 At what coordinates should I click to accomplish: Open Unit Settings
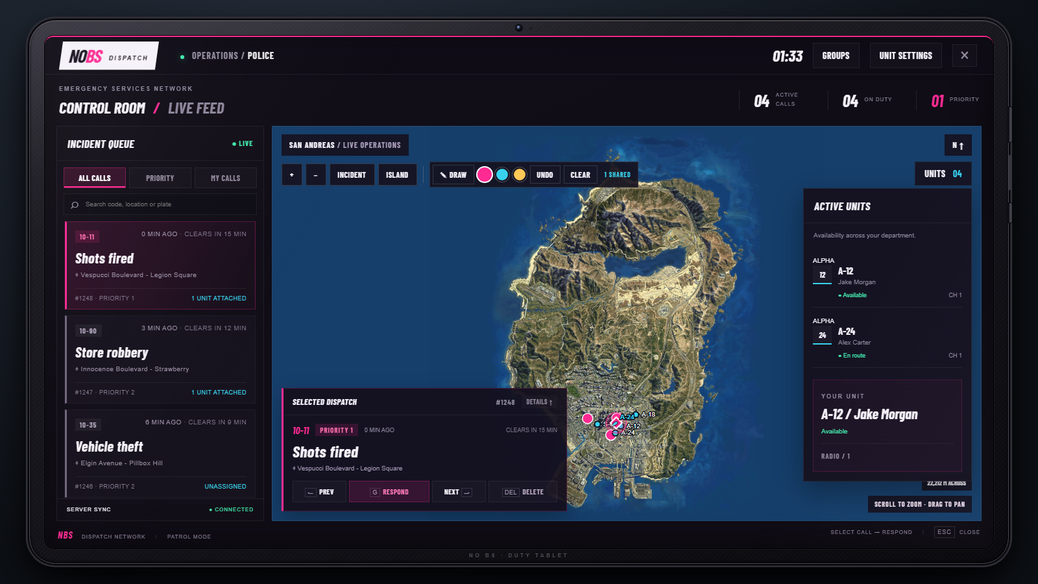pyautogui.click(x=906, y=55)
